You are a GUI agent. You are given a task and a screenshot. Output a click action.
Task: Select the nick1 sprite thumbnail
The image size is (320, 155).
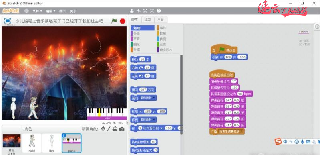point(32,143)
